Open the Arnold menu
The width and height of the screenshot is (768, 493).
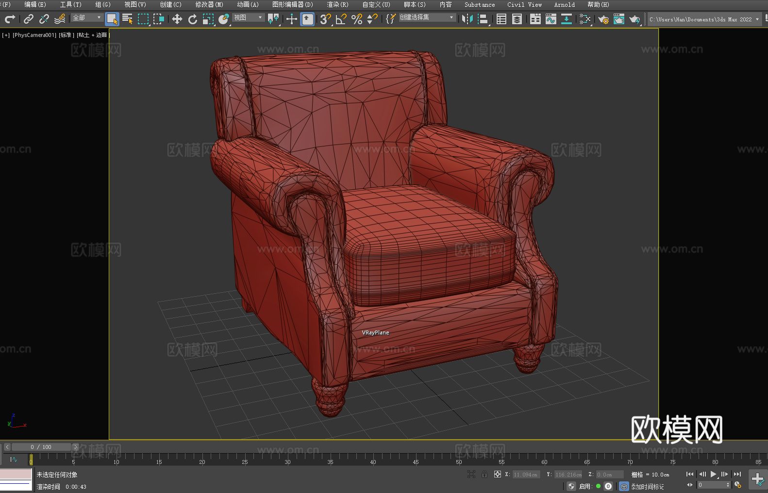pyautogui.click(x=564, y=4)
